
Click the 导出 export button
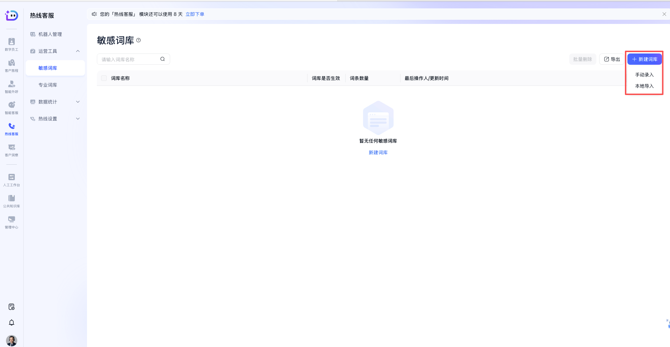coord(612,59)
